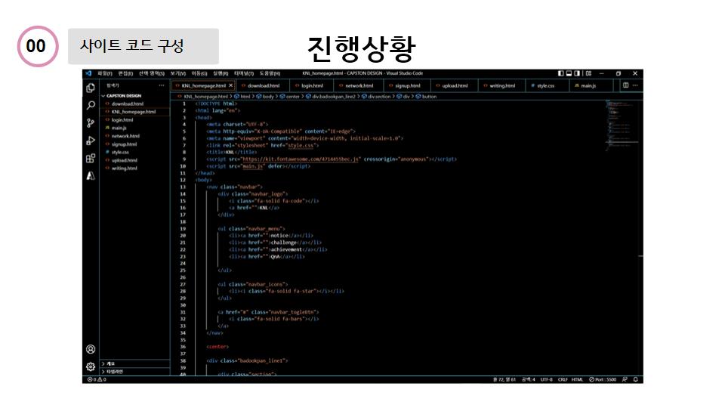The width and height of the screenshot is (725, 408).
Task: Select KNL_homepage.html in the explorer tree
Action: 133,112
